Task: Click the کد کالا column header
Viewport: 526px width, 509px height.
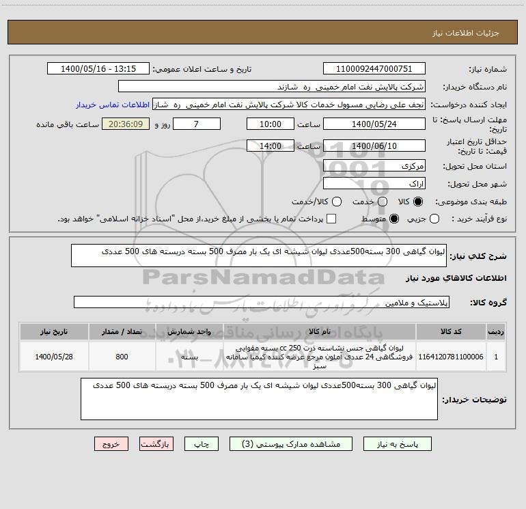Action: (x=451, y=331)
